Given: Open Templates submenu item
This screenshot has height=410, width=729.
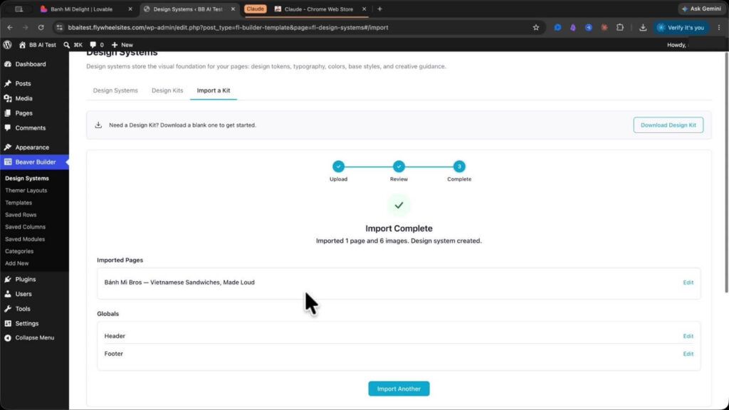Looking at the screenshot, I should (19, 203).
